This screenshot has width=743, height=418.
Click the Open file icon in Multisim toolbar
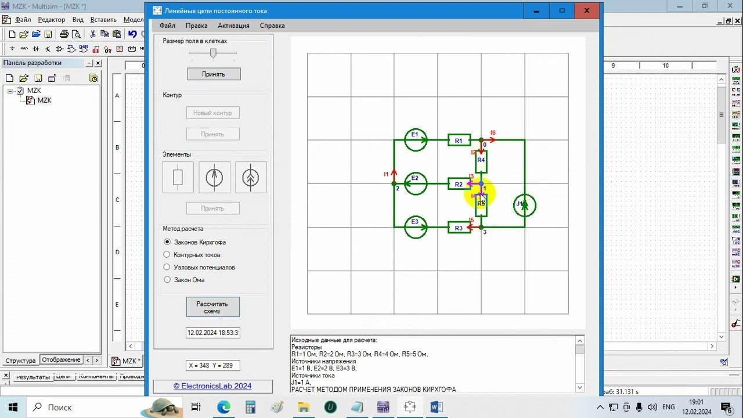coord(24,34)
